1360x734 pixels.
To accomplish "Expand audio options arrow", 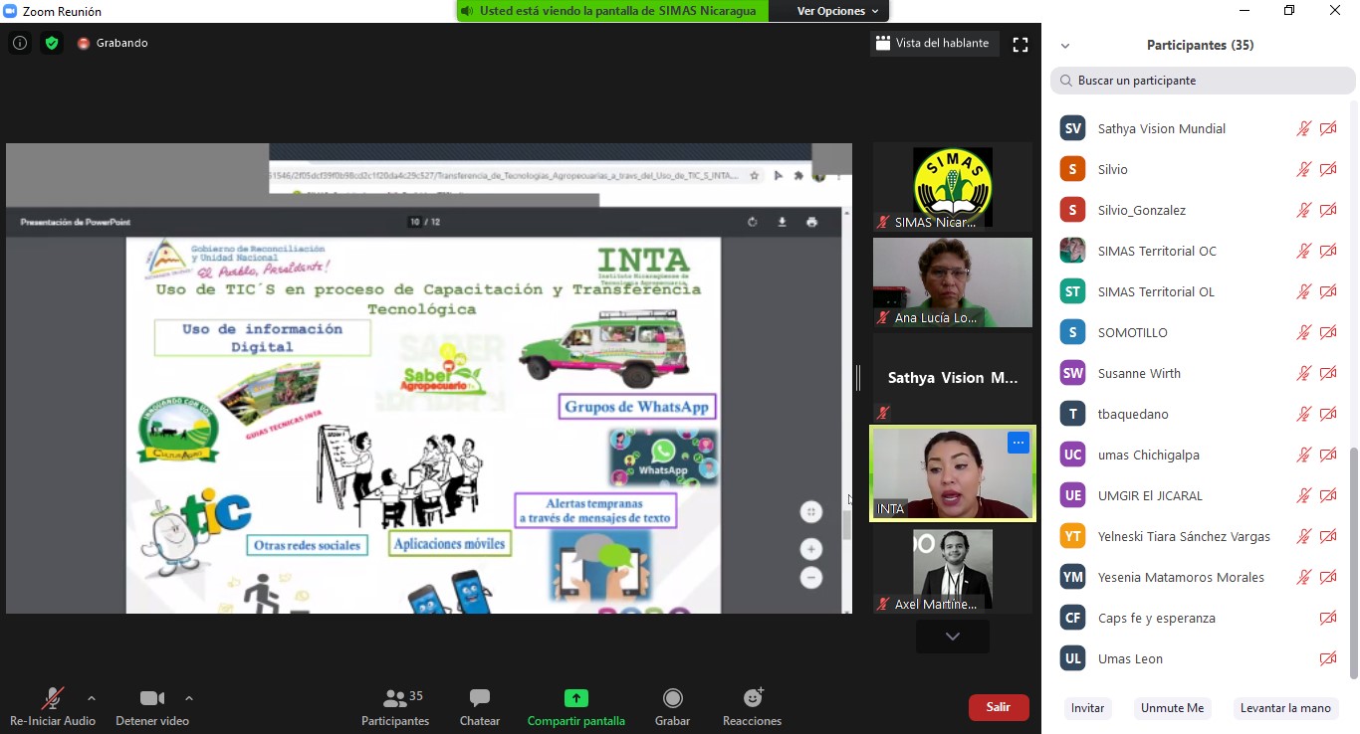I will click(x=92, y=698).
